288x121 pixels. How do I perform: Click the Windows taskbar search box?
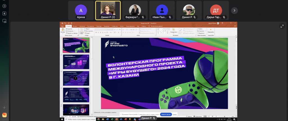pos(80,119)
